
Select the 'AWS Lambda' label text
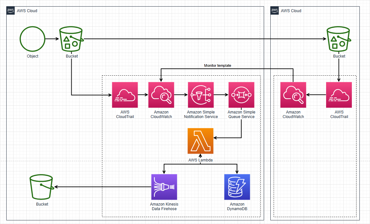[x=200, y=160]
